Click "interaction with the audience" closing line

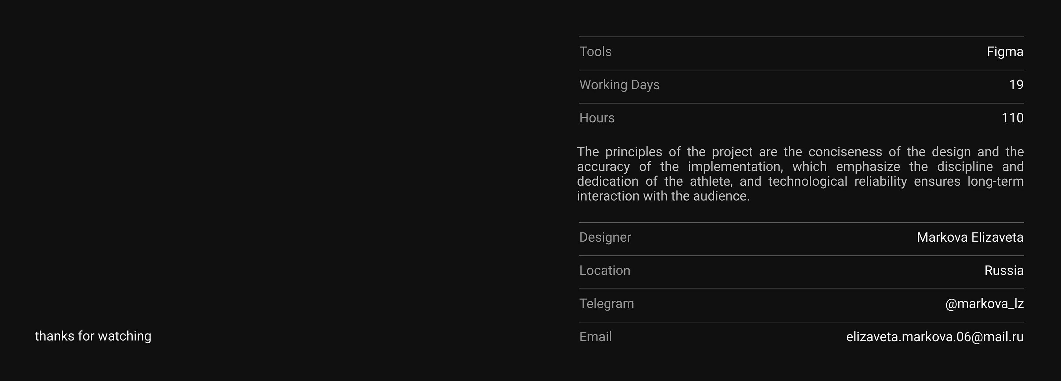pyautogui.click(x=663, y=197)
